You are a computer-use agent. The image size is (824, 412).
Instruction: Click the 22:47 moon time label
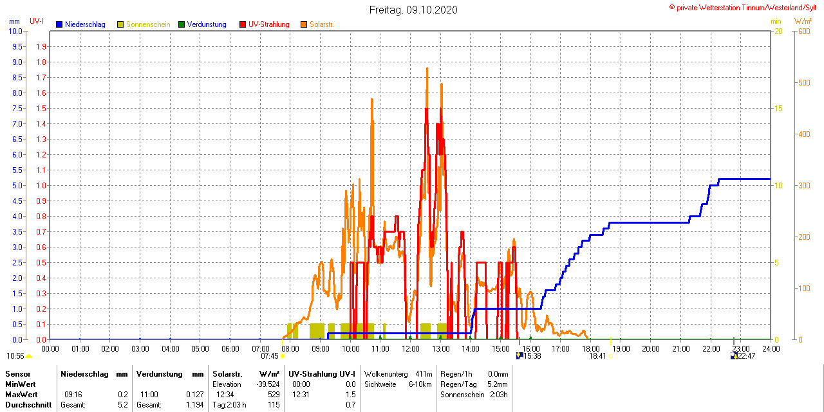(746, 355)
